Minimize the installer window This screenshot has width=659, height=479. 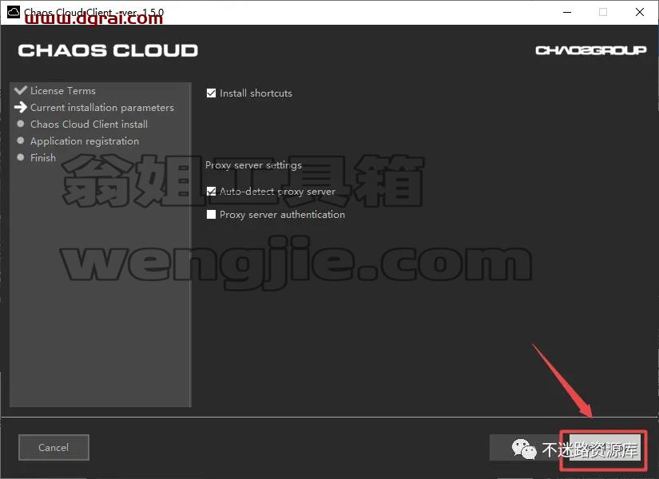pyautogui.click(x=567, y=12)
